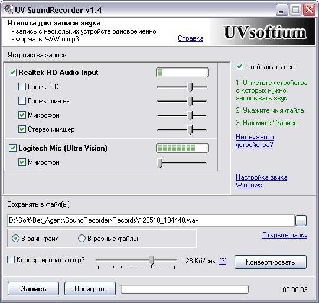Select the В разные файлы radio option
Screen dimensions: 319x303
[x=82, y=239]
